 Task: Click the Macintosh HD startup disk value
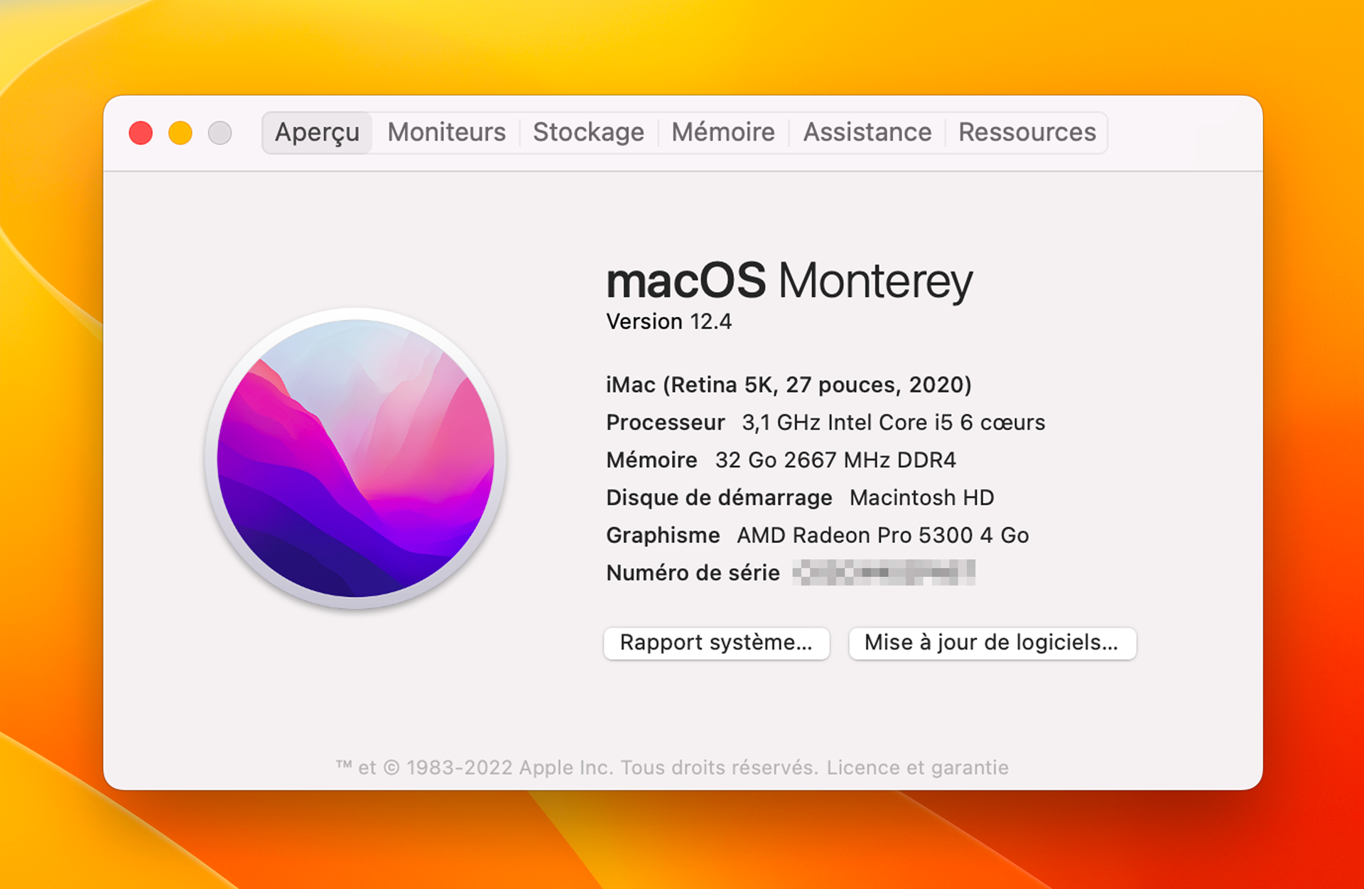point(921,497)
